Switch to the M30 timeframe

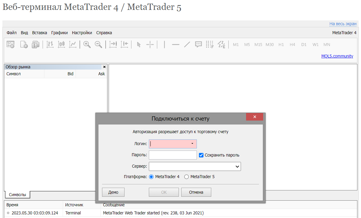270,44
